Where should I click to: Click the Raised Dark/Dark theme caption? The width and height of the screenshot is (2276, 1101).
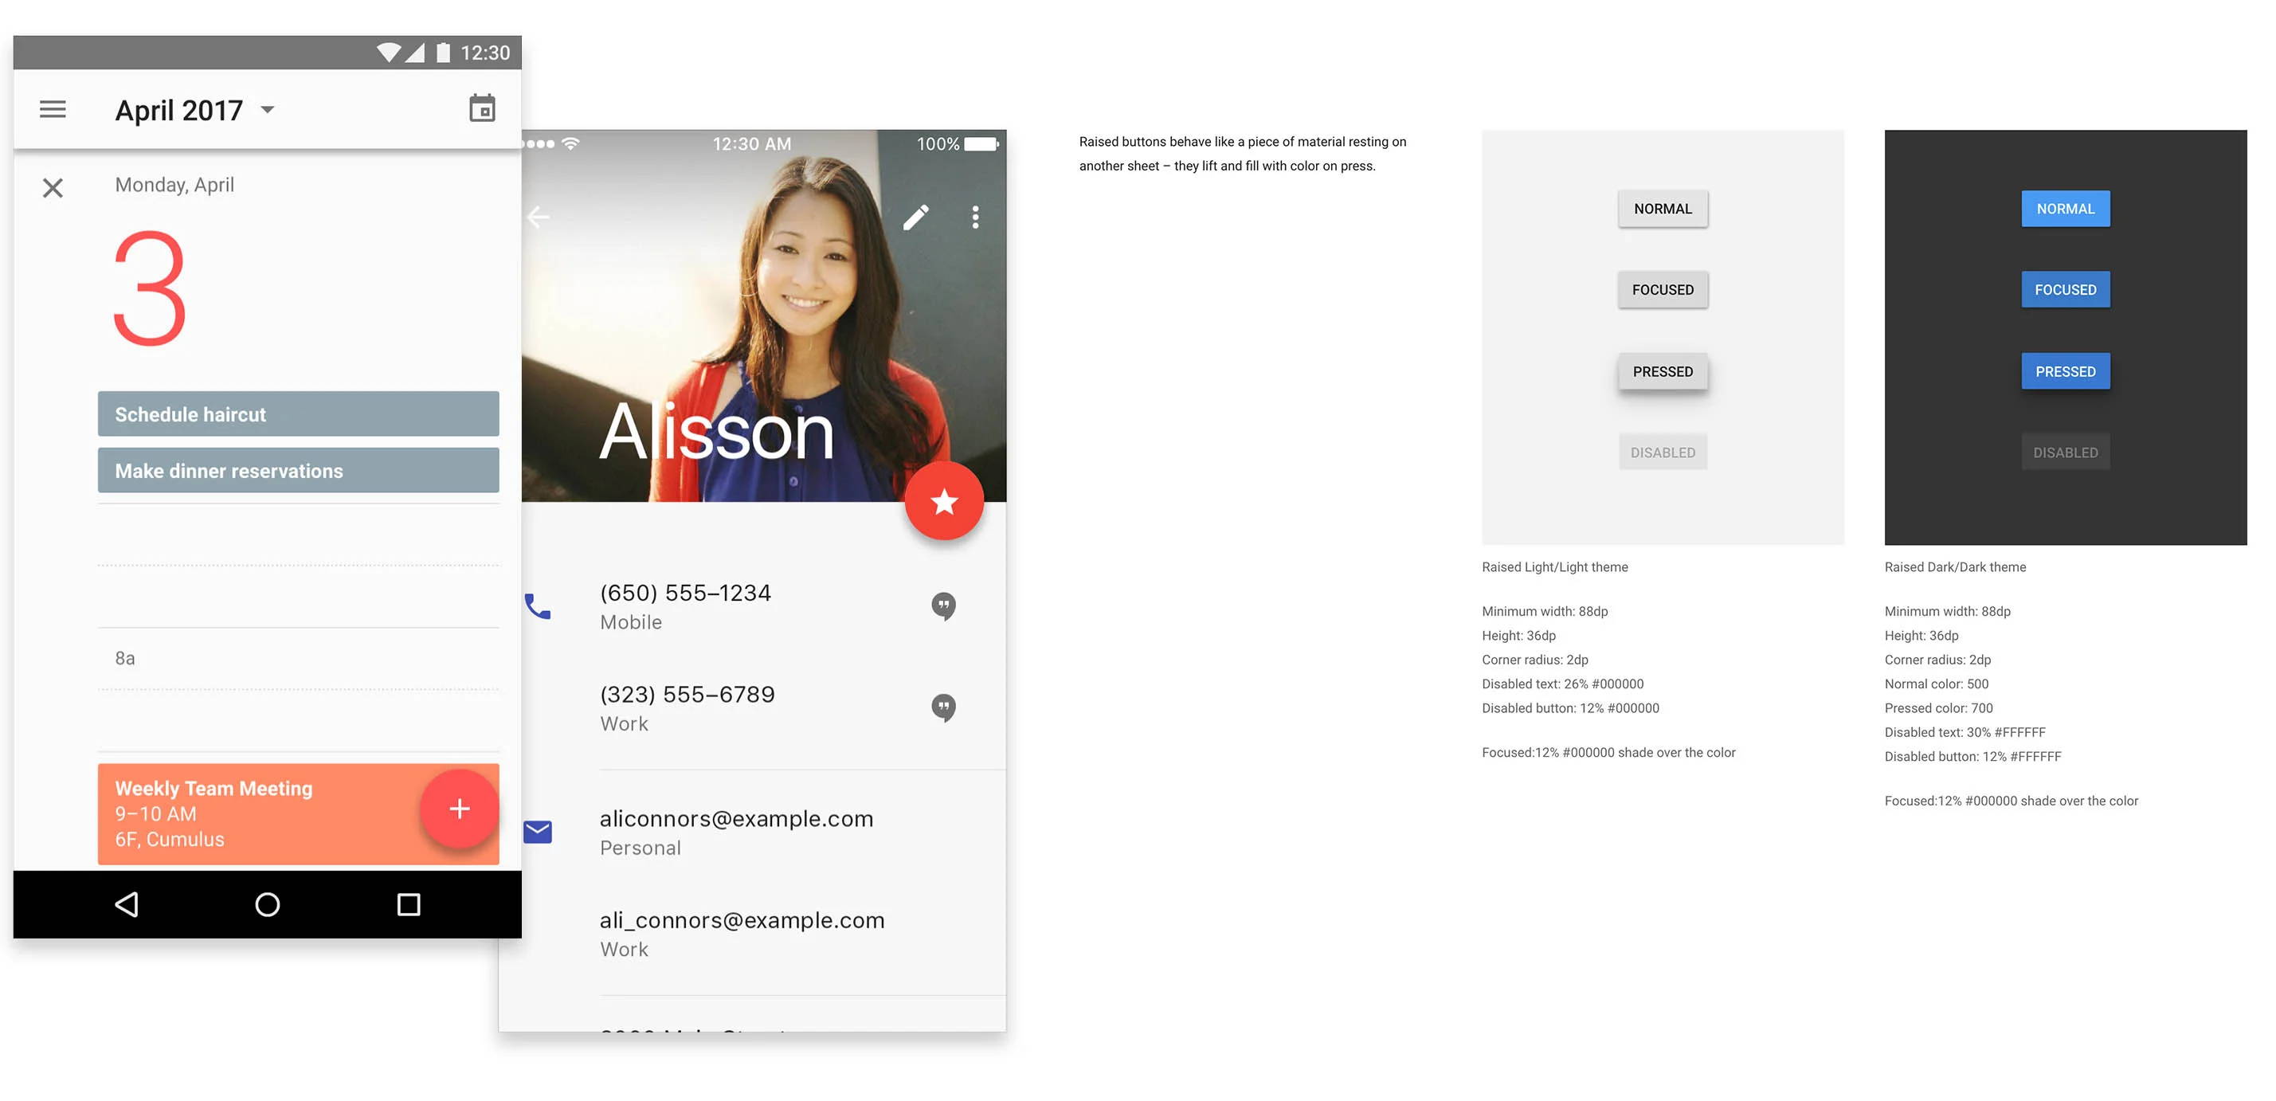(x=1955, y=567)
